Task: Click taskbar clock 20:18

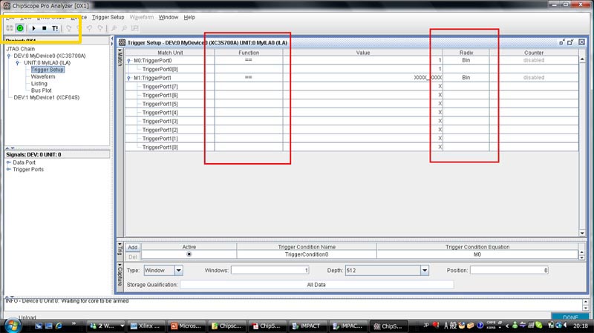Action: pyautogui.click(x=581, y=326)
